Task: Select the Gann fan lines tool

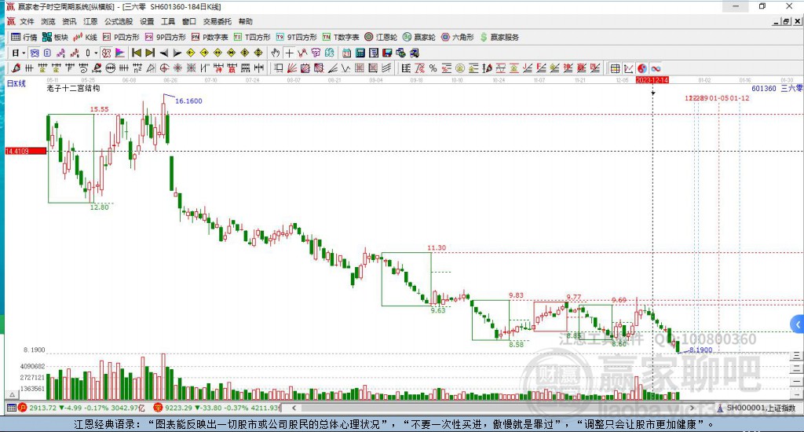Action: tap(292, 68)
